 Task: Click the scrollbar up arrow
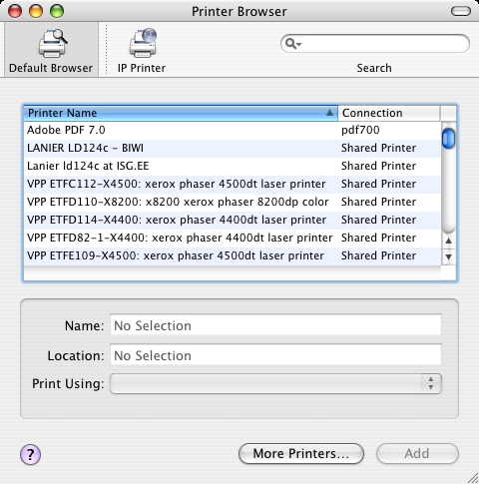[x=448, y=241]
